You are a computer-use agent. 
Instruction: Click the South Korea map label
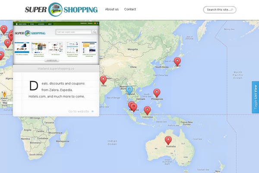tap(162, 67)
